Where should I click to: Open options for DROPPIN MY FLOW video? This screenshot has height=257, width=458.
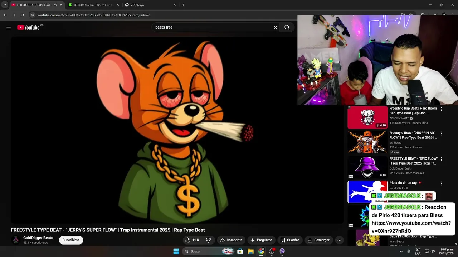point(442,133)
